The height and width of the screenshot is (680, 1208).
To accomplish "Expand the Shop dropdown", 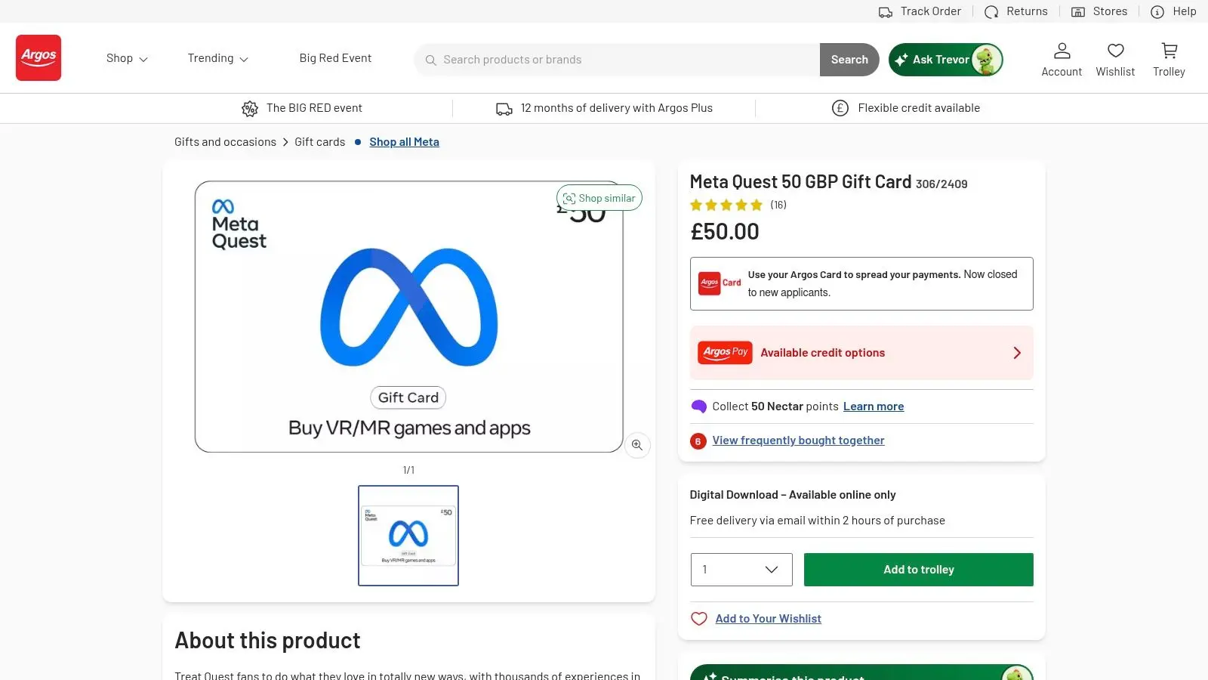I will 126,58.
